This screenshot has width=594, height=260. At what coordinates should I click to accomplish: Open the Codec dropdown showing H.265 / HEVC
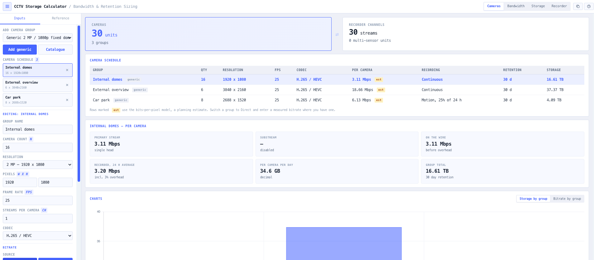38,236
